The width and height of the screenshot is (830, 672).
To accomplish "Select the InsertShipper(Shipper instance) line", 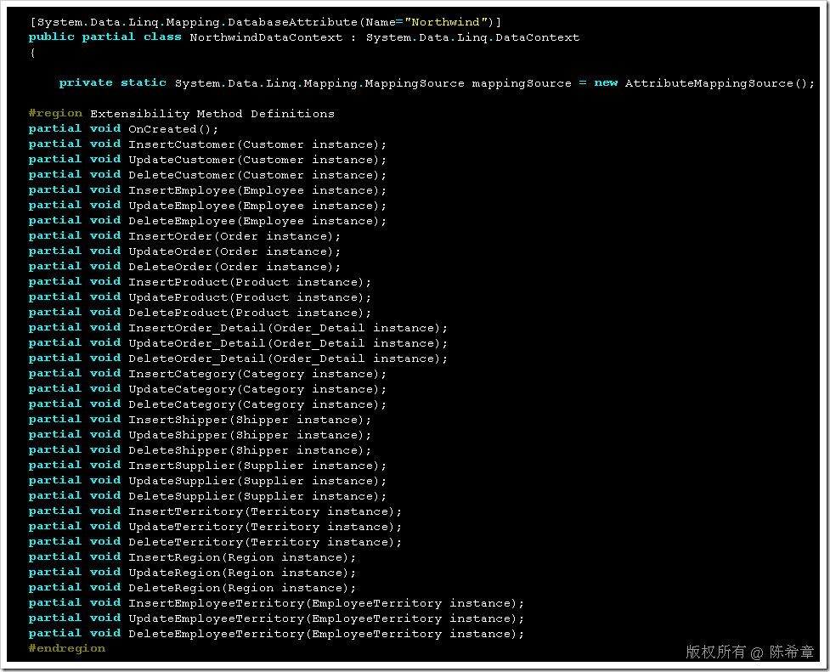I will (x=200, y=420).
